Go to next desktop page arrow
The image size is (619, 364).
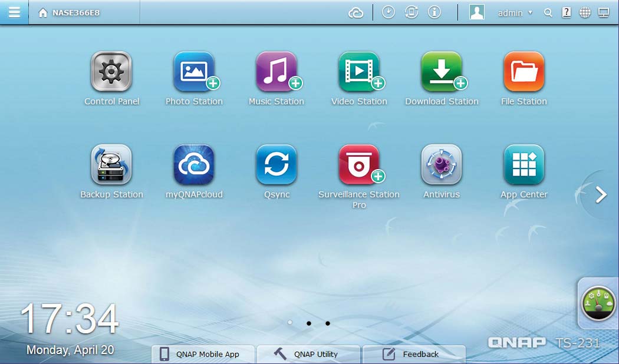tap(601, 194)
